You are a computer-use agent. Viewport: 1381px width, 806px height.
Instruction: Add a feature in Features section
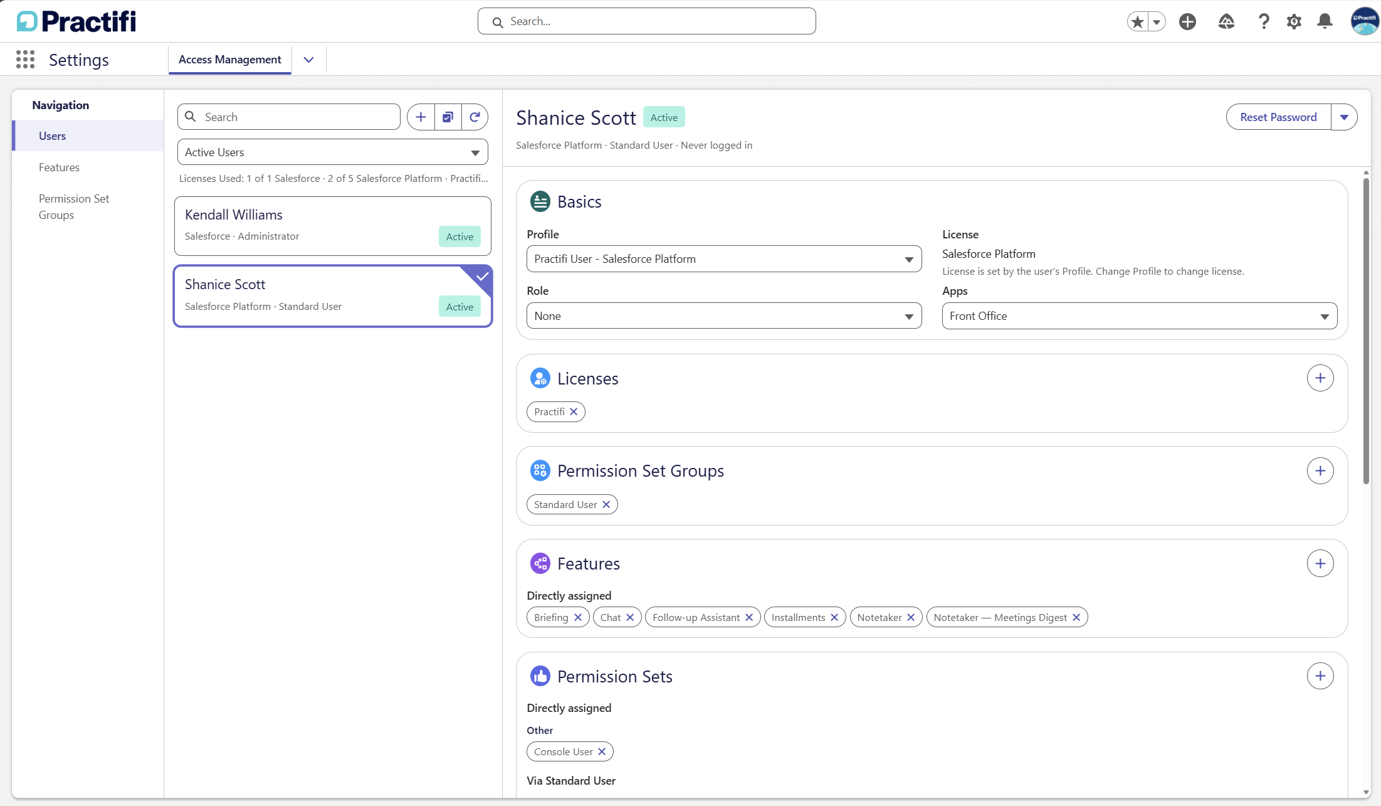pos(1320,564)
